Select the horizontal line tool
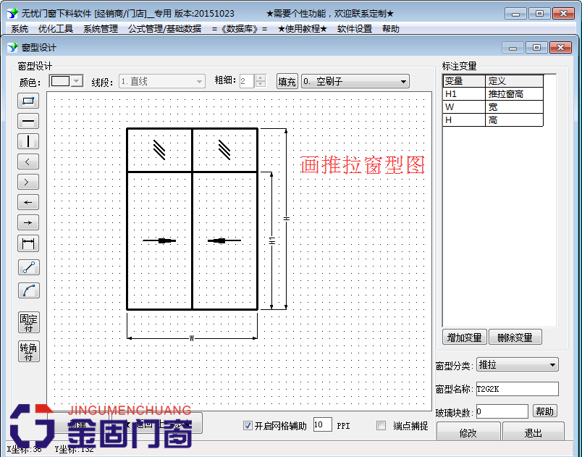Screen dimensions: 582x457 pyautogui.click(x=28, y=121)
